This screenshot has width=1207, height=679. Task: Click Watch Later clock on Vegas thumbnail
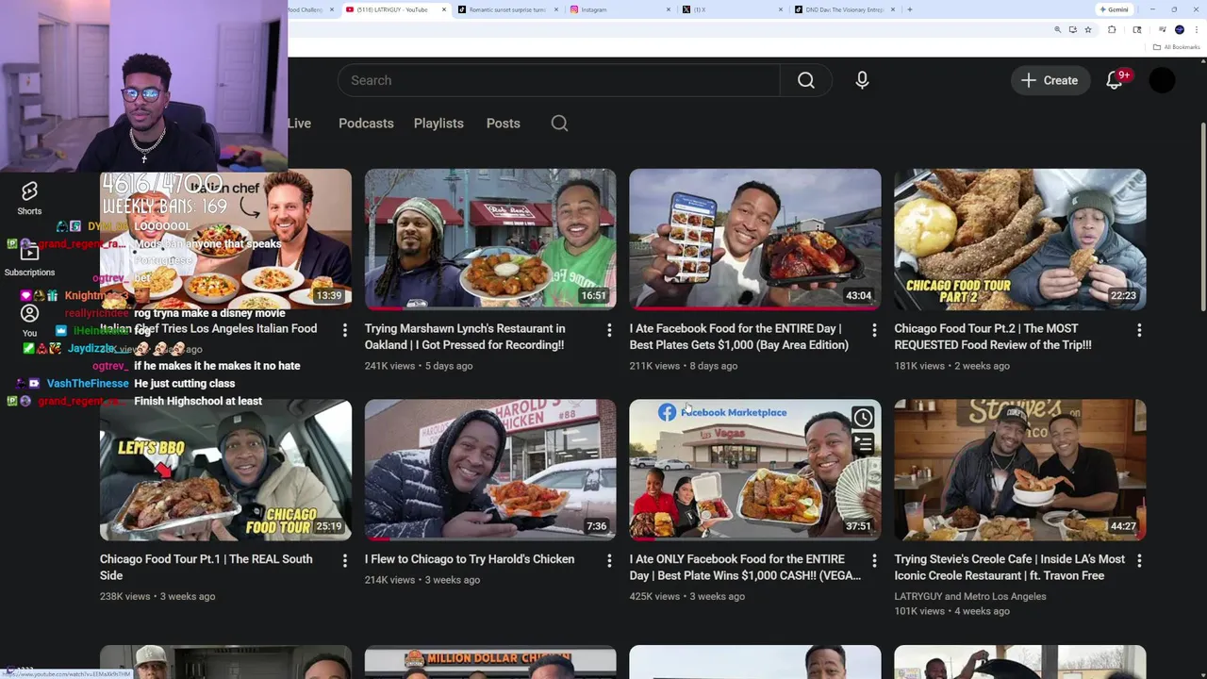tap(863, 418)
